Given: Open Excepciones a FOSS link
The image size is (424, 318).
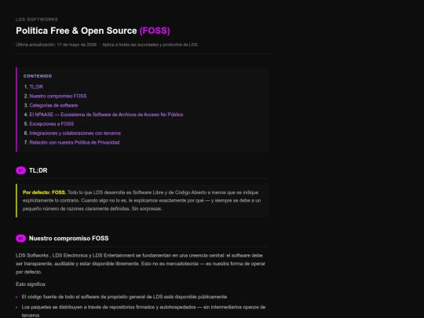Looking at the screenshot, I should [52, 124].
